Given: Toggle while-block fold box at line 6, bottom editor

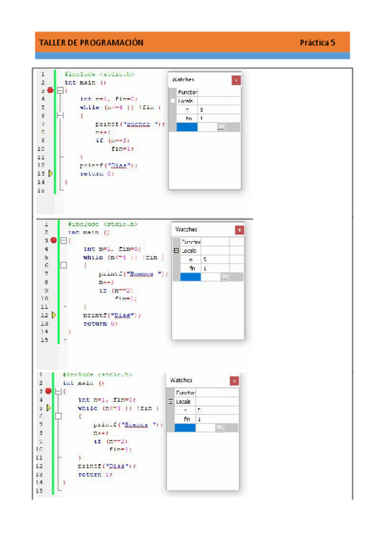Looking at the screenshot, I should point(58,416).
